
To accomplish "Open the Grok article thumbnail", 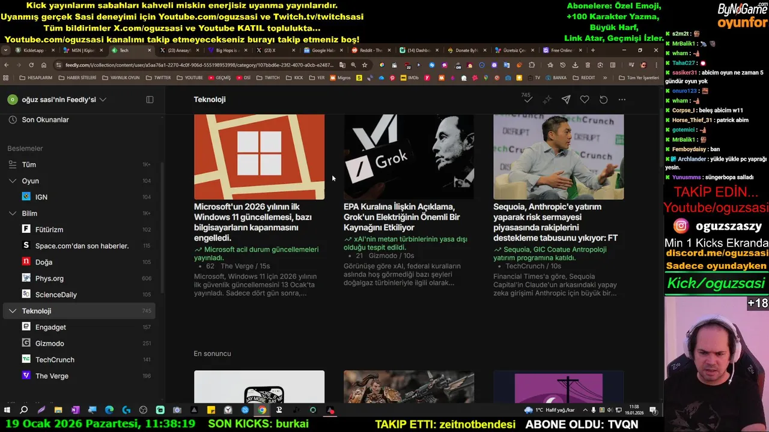I will pyautogui.click(x=409, y=157).
